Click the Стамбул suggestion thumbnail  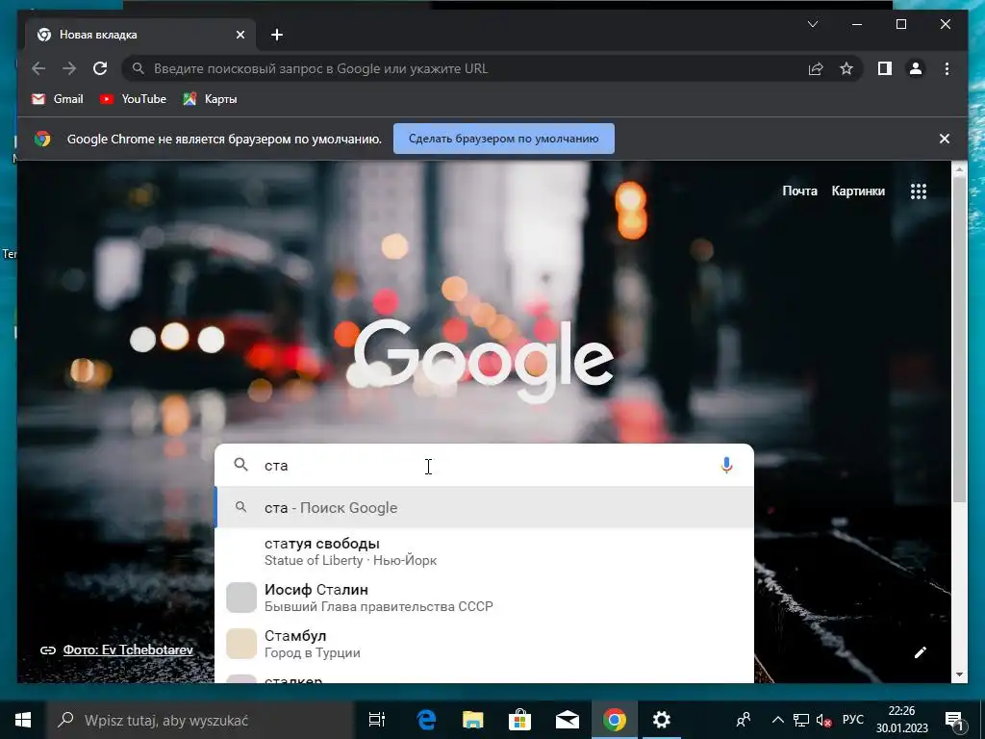pyautogui.click(x=241, y=644)
